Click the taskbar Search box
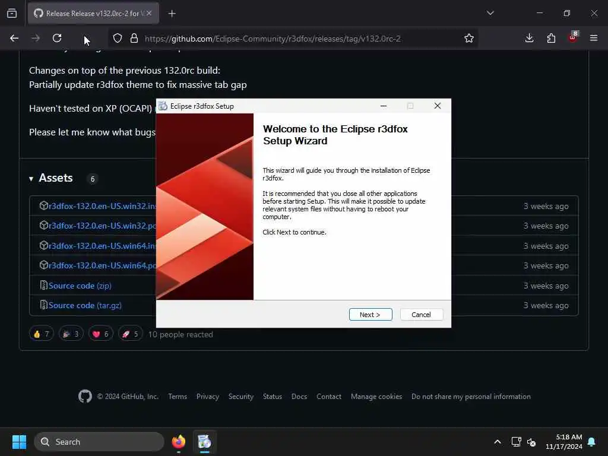This screenshot has width=608, height=456. click(x=99, y=442)
